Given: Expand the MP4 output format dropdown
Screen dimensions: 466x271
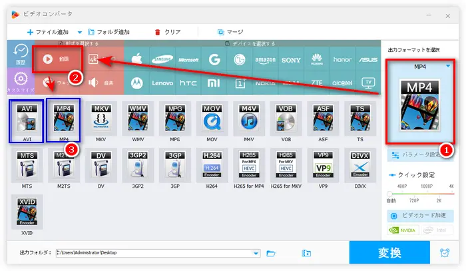Looking at the screenshot, I should point(448,67).
